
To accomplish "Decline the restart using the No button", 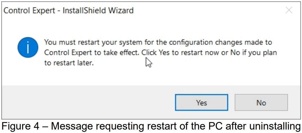I will click(x=261, y=103).
